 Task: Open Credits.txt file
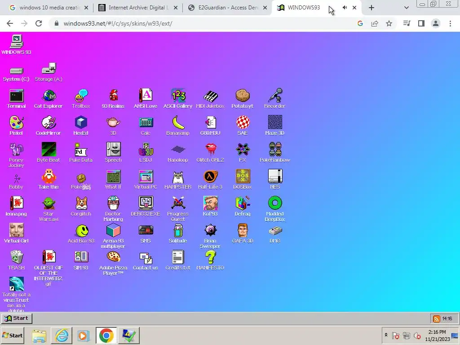click(x=178, y=261)
